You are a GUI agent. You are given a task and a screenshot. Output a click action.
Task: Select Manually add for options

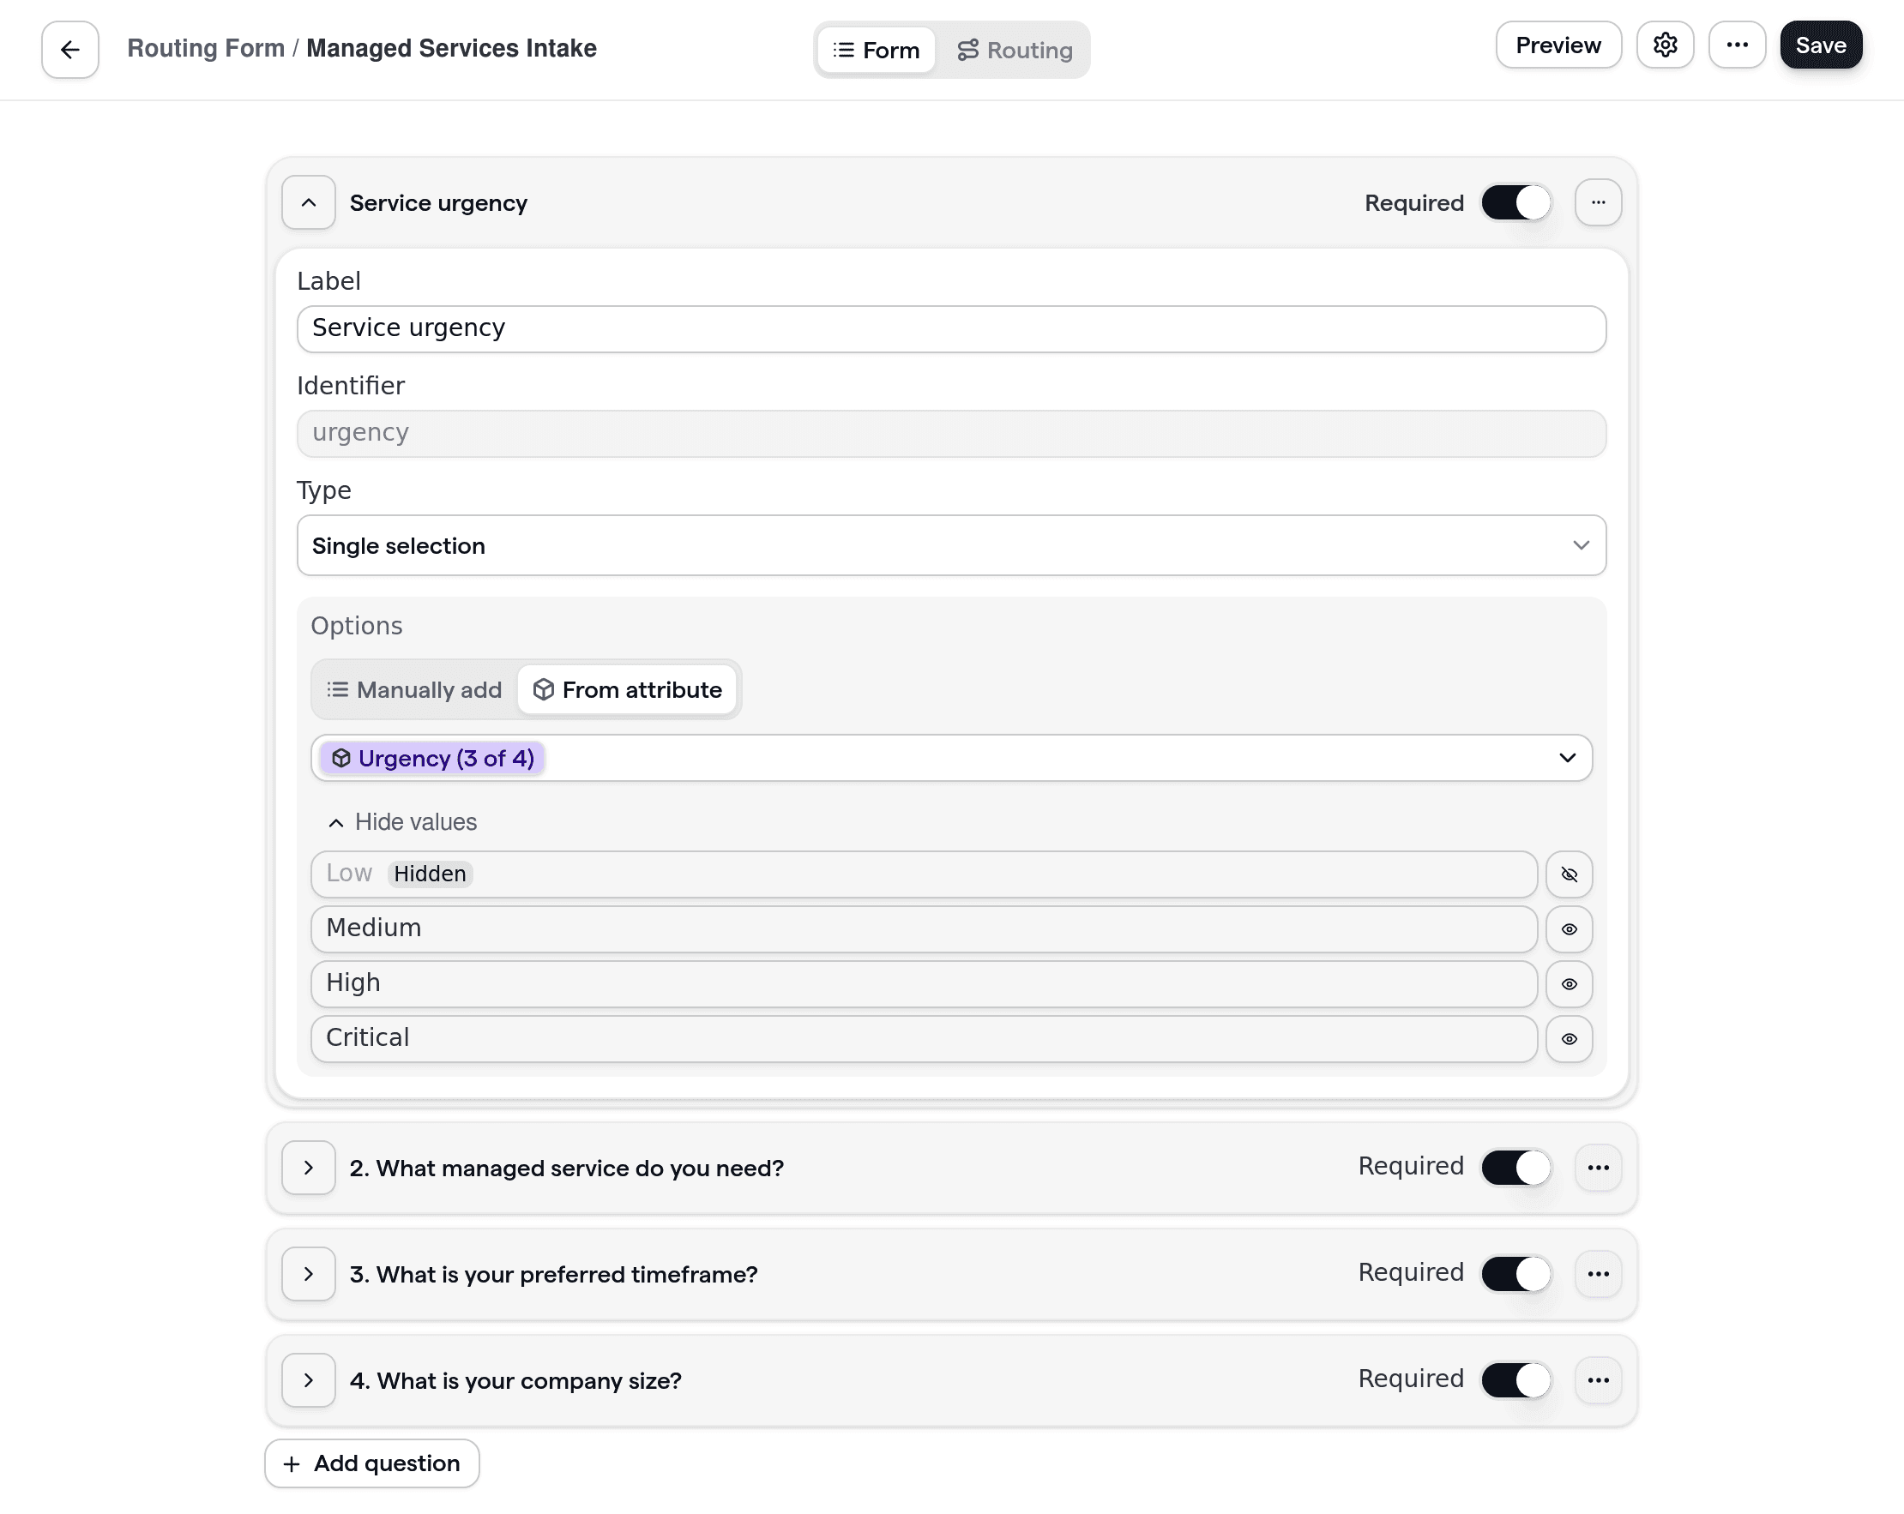pos(413,689)
